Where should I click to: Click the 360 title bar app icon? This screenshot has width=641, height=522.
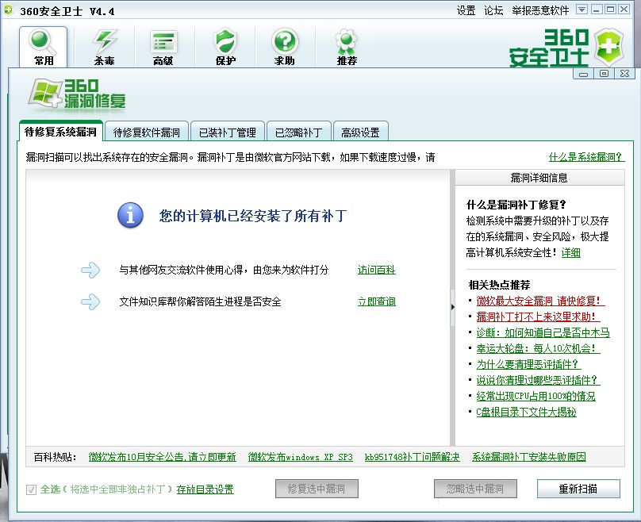[x=8, y=10]
